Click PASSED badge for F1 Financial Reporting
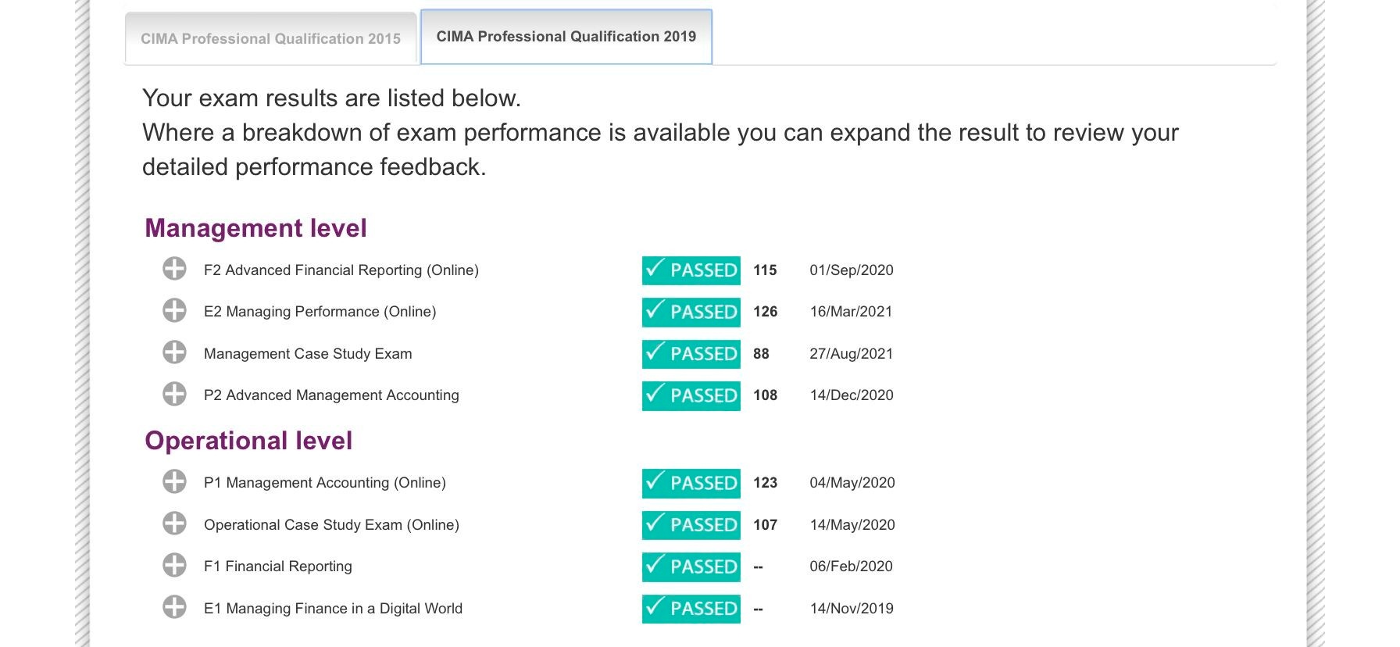 point(691,567)
